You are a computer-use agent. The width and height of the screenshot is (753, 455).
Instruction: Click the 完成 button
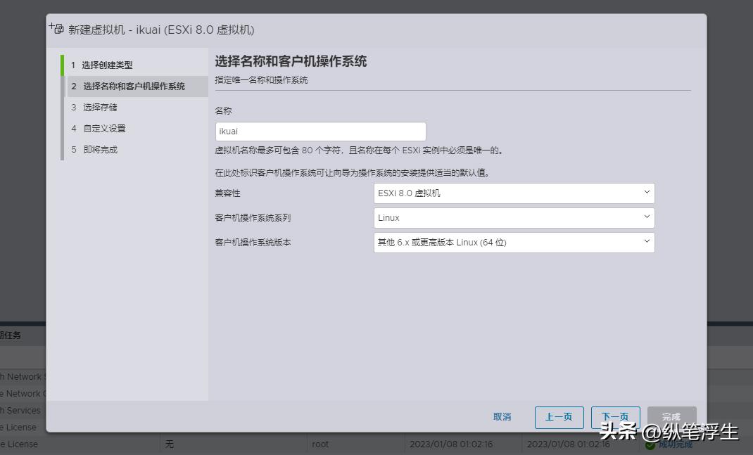pos(671,417)
